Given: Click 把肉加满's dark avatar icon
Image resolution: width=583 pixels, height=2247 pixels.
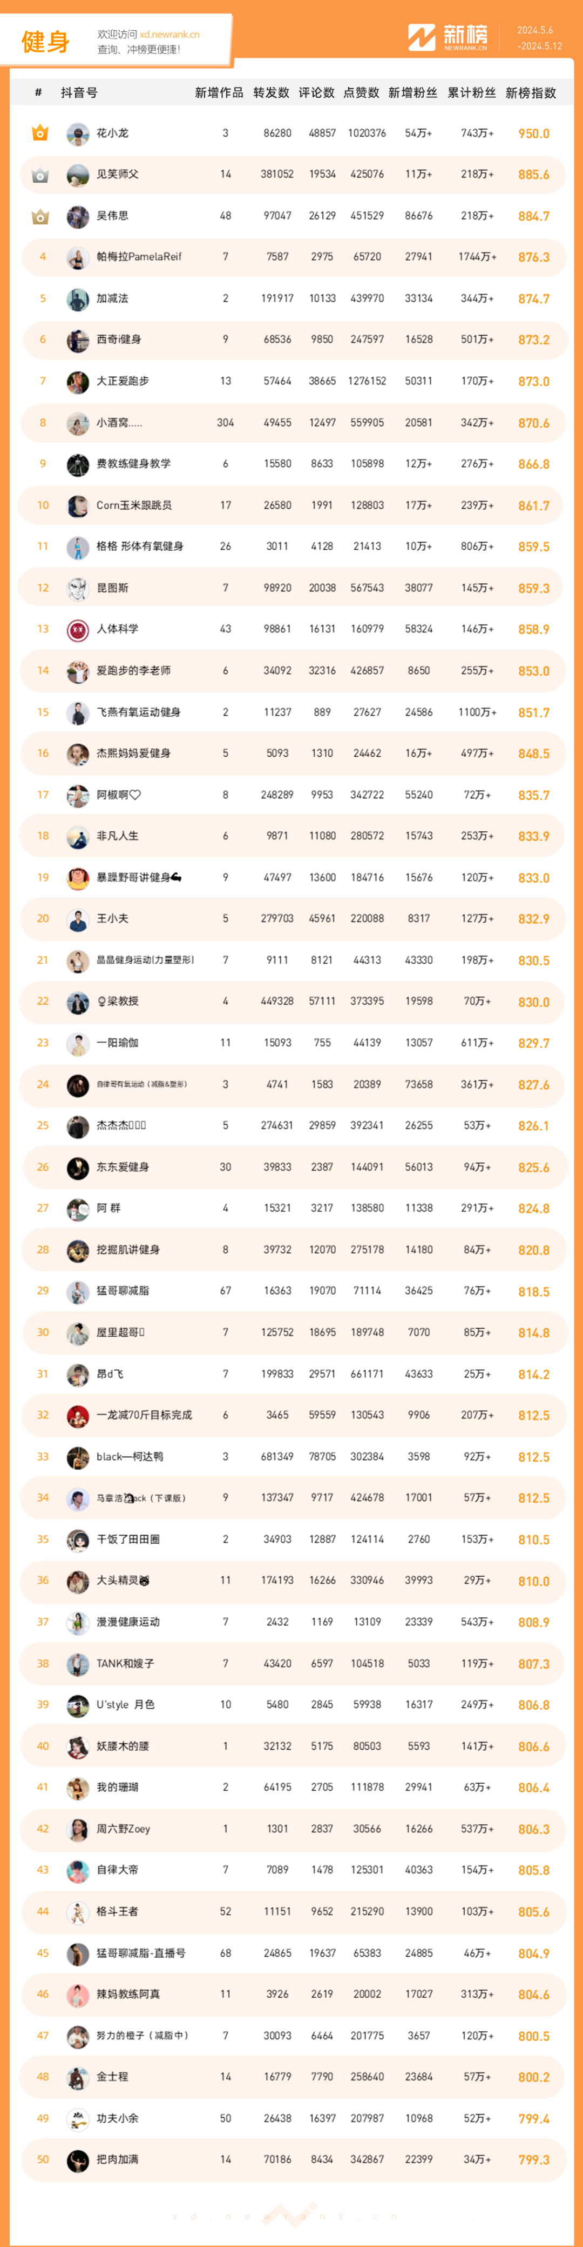Looking at the screenshot, I should 78,2160.
